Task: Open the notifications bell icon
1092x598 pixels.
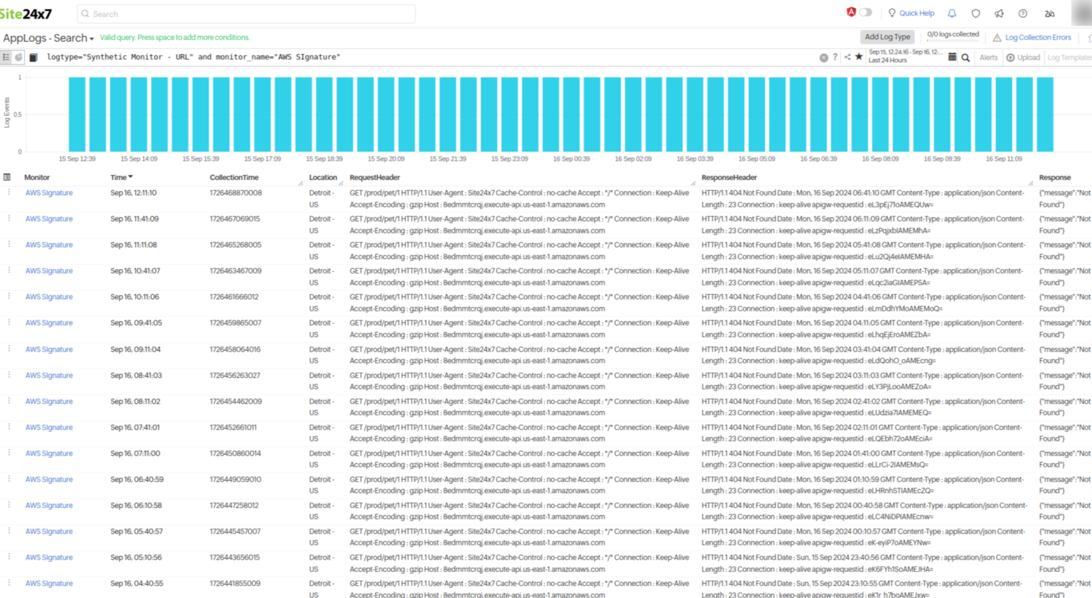Action: click(x=952, y=14)
